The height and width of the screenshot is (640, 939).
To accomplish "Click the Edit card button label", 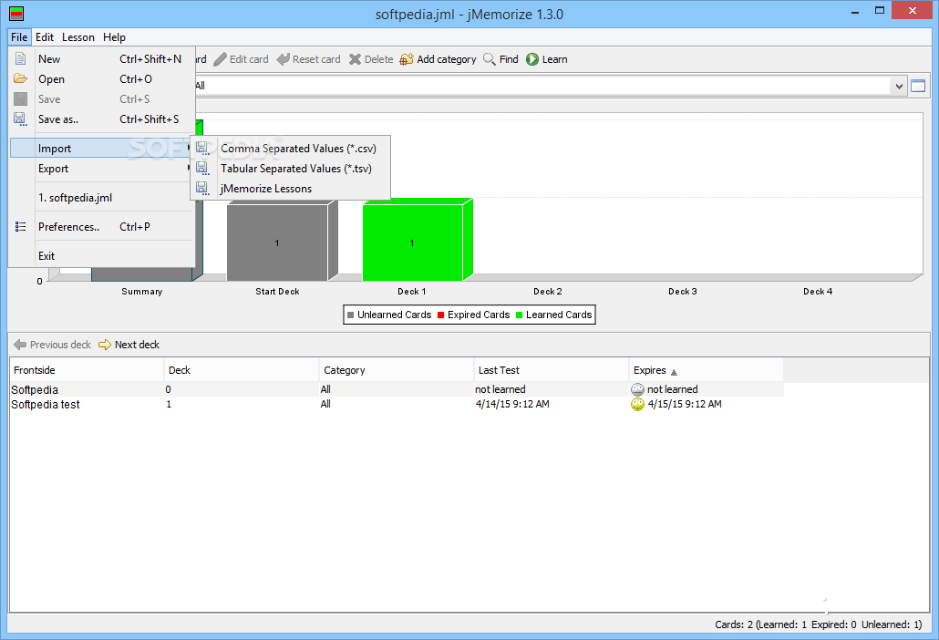I will (x=249, y=59).
